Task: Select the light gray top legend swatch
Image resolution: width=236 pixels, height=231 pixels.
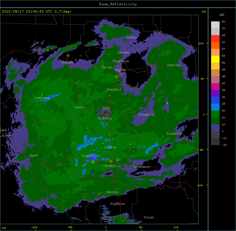Action: pyautogui.click(x=215, y=25)
